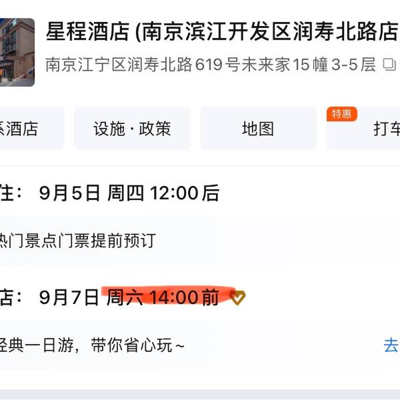Open 地图 to view hotel location
Image resolution: width=400 pixels, height=400 pixels.
pyautogui.click(x=258, y=129)
